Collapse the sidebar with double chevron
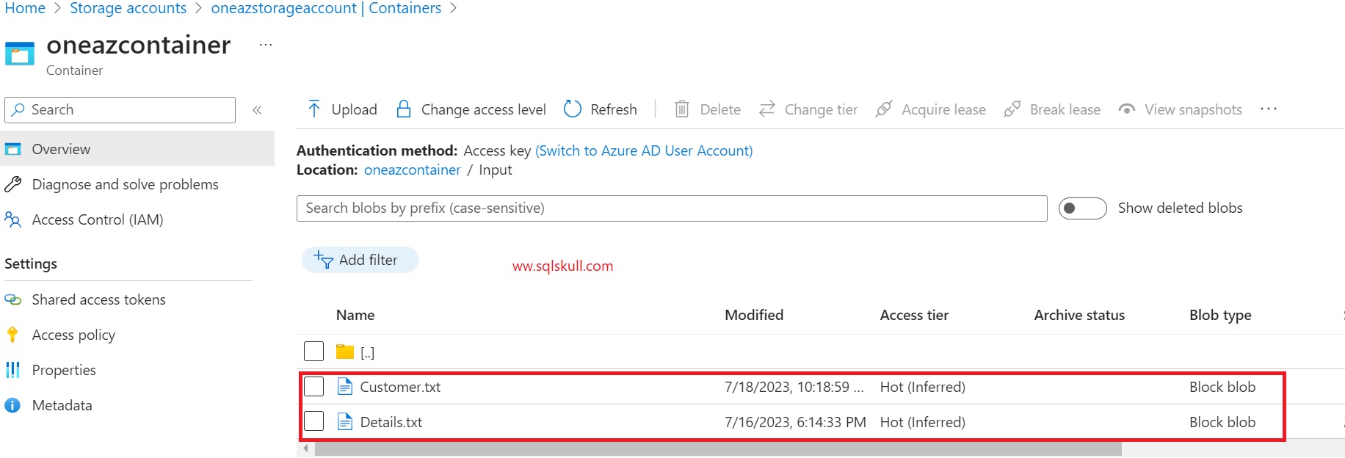 pyautogui.click(x=257, y=110)
